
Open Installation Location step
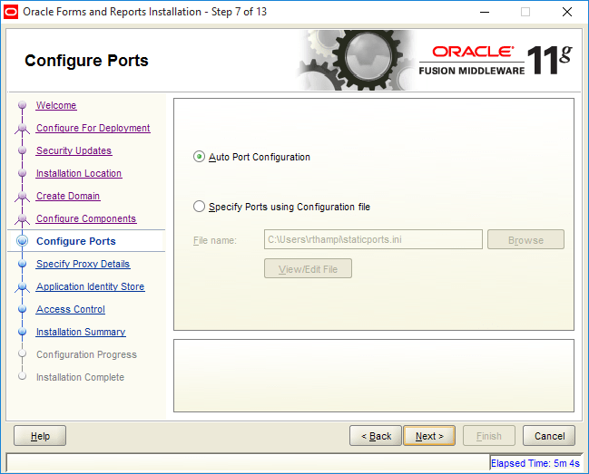(79, 173)
